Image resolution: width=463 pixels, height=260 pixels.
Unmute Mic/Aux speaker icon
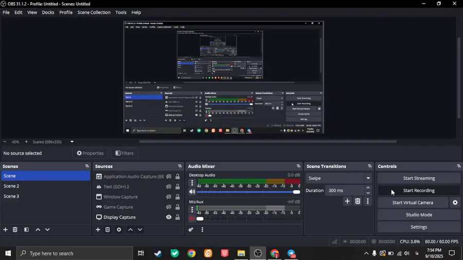[192, 218]
